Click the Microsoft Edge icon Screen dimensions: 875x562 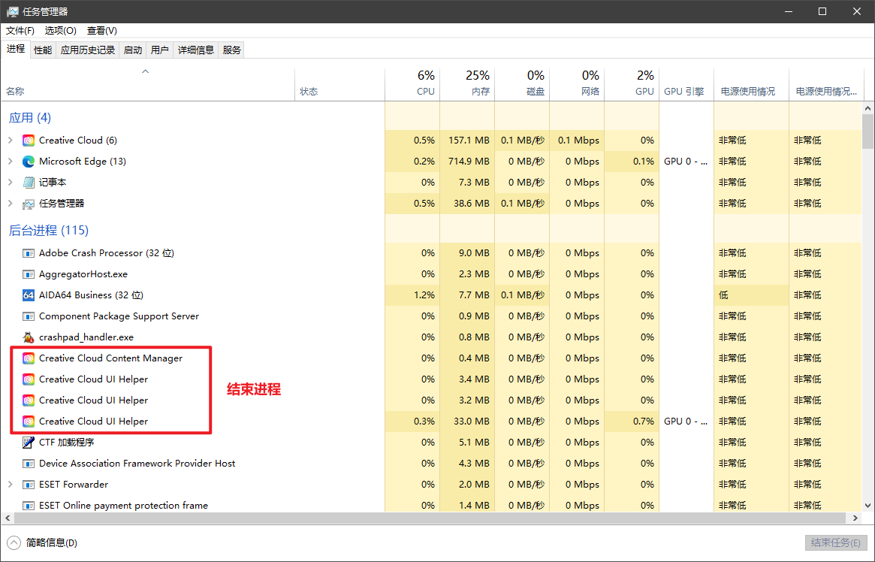point(29,162)
